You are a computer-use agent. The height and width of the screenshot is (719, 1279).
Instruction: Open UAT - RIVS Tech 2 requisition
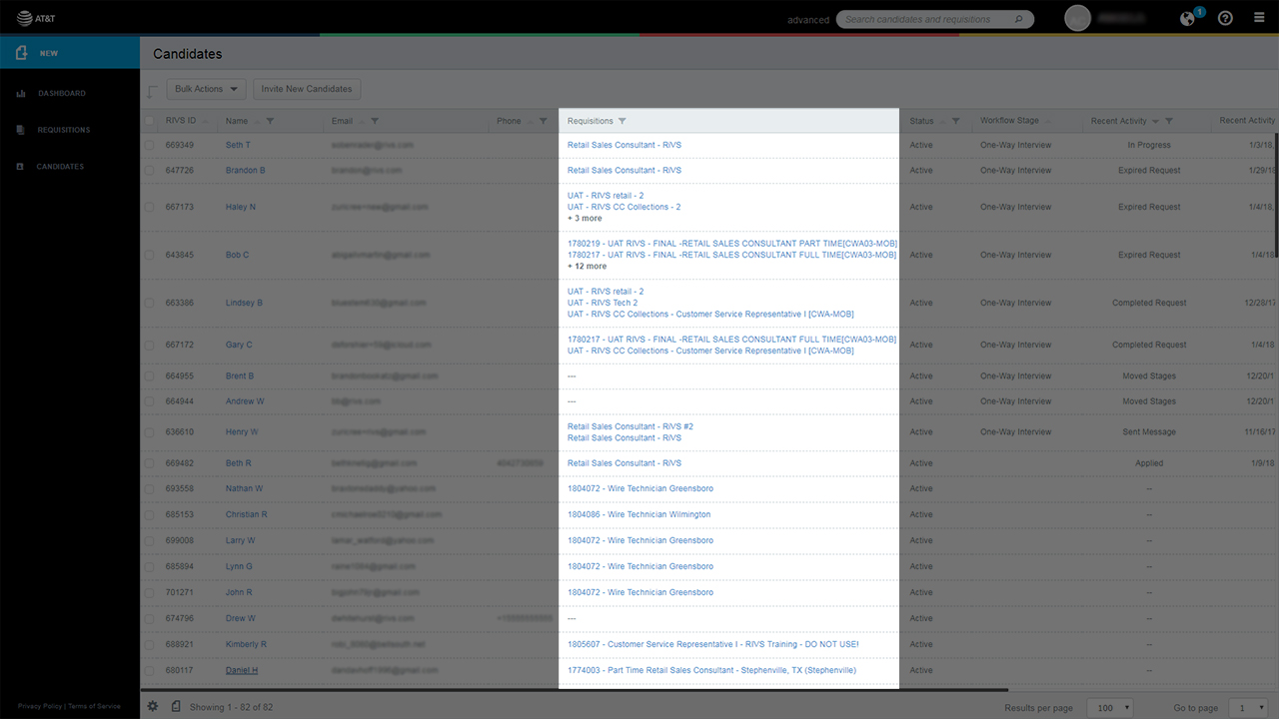[603, 303]
